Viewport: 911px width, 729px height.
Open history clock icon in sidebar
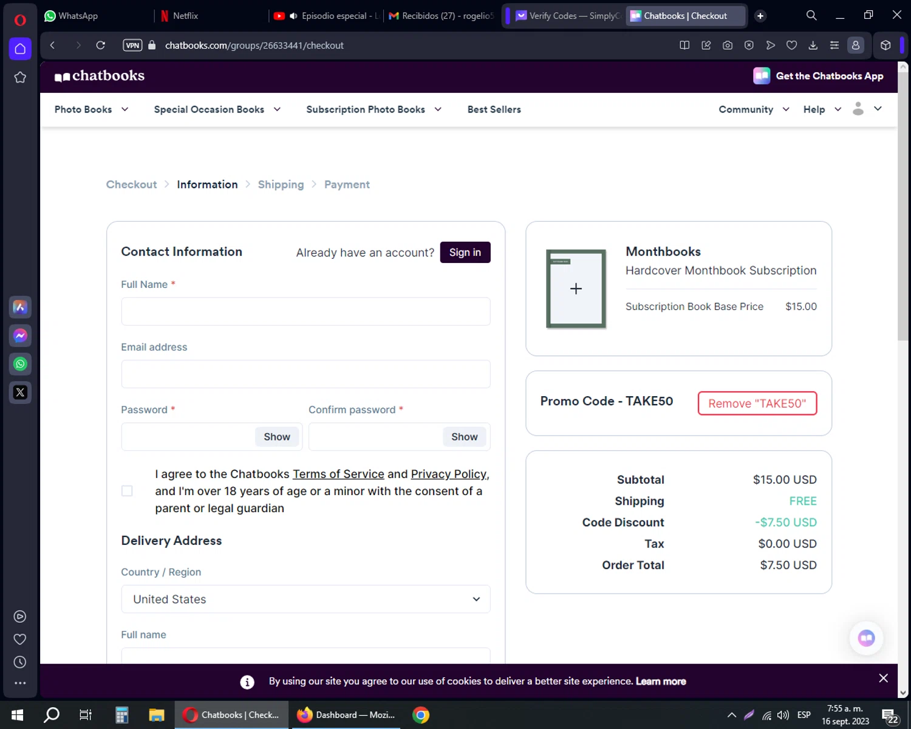(20, 662)
